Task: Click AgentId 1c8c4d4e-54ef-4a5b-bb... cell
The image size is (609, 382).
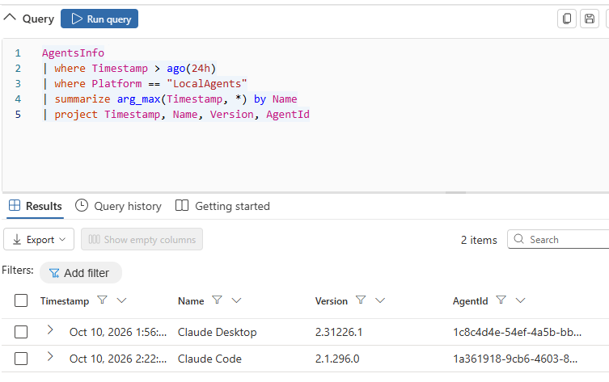Action: click(x=517, y=333)
